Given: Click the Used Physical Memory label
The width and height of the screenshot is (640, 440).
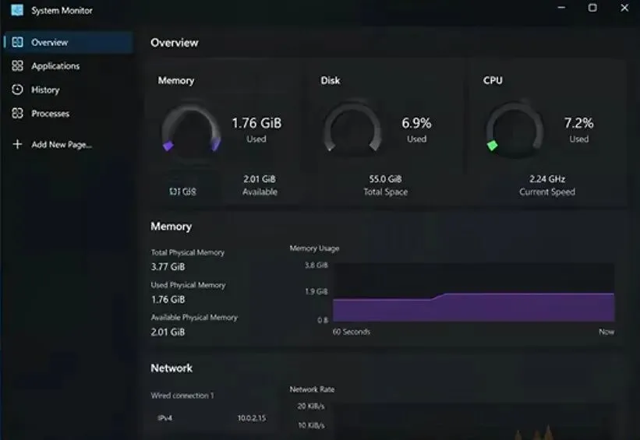Looking at the screenshot, I should pos(188,284).
